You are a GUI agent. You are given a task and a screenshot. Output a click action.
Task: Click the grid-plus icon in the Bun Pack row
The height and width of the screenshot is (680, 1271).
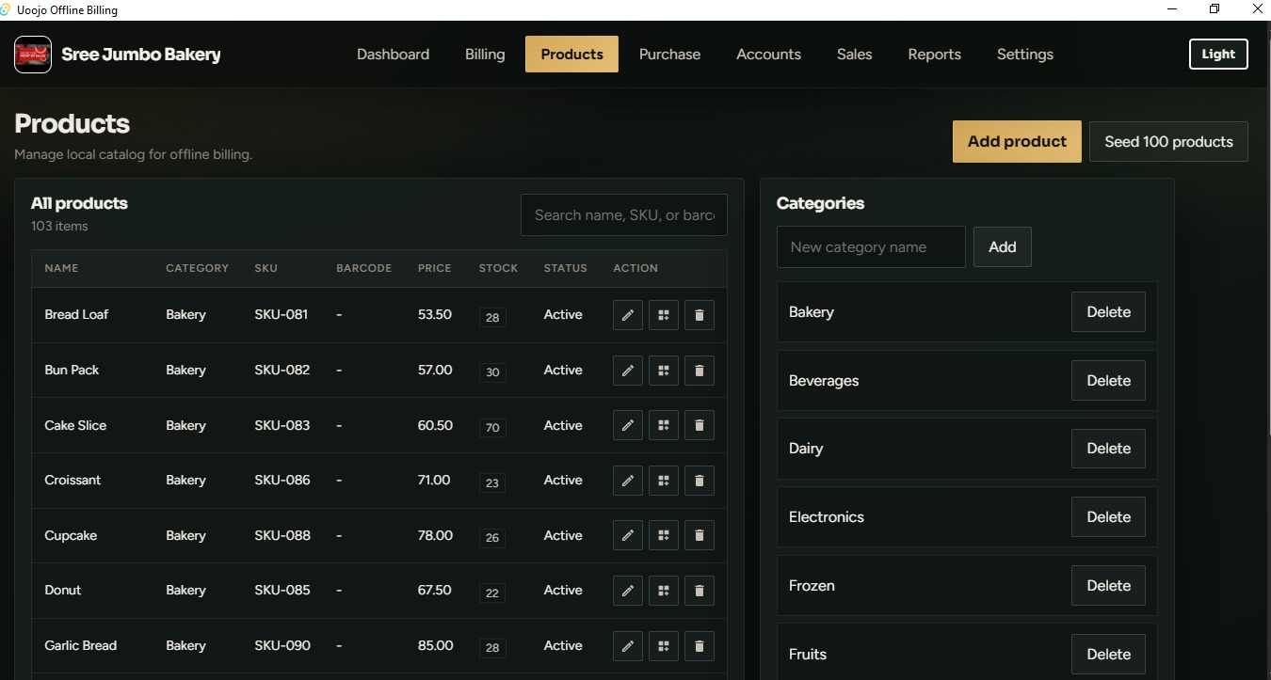coord(664,371)
